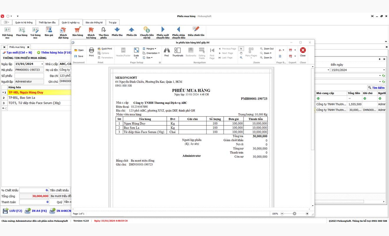389x236 pixels.
Task: Open the Ngày lập date picker dropdown
Action: click(42, 64)
